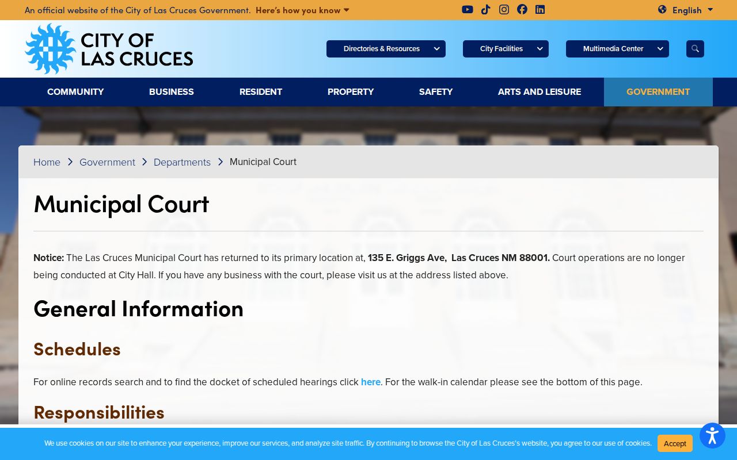Accept the cookie notice
737x460 pixels.
(675, 443)
